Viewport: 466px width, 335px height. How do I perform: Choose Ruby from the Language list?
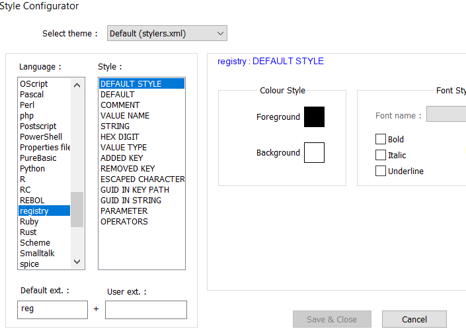[x=29, y=221]
